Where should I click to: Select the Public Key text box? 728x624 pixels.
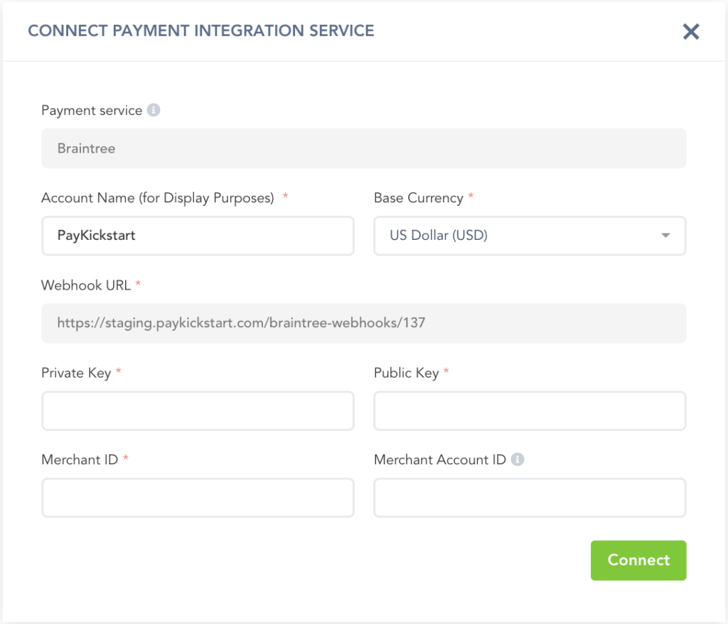point(530,410)
